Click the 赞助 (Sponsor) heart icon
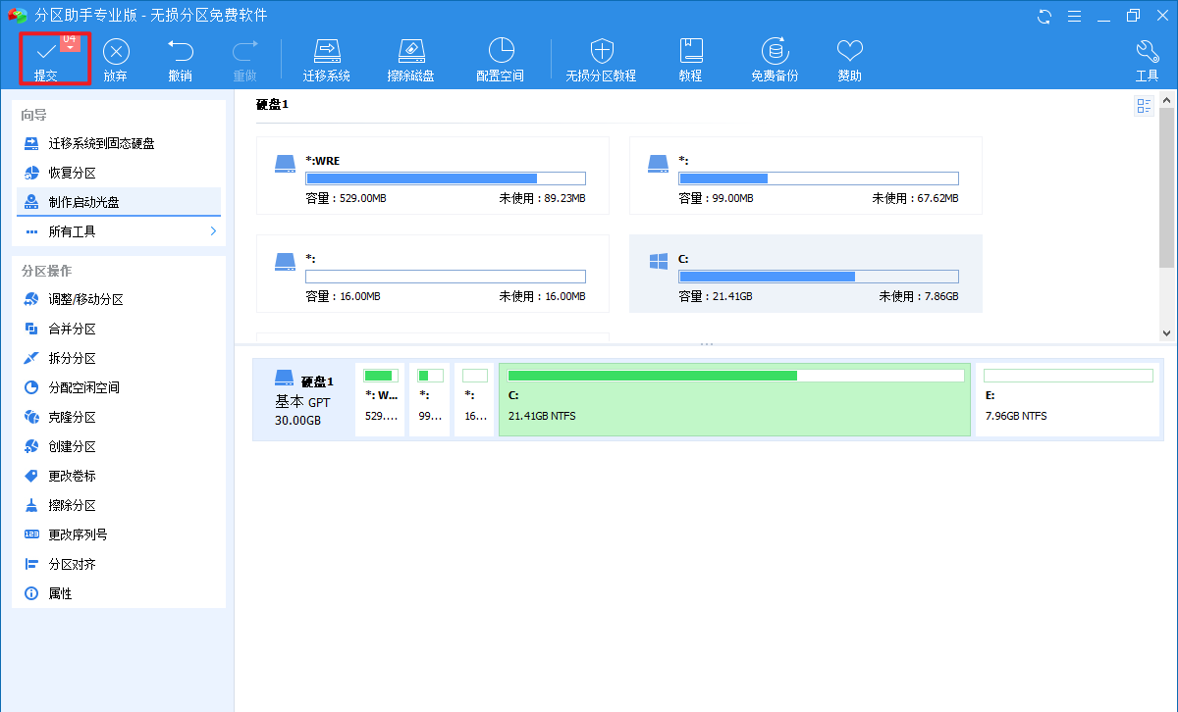1178x712 pixels. (849, 51)
